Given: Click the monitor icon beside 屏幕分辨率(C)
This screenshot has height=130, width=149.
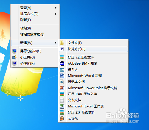Looking at the screenshot, I should coord(14,51).
